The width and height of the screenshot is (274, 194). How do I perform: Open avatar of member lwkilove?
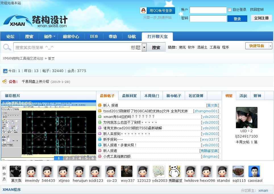(190, 171)
